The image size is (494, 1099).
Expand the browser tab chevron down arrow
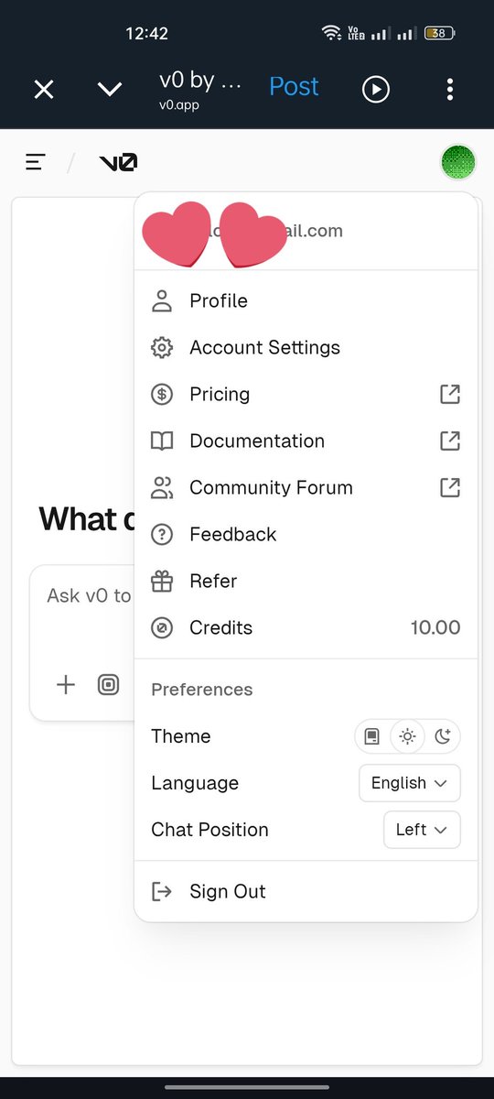point(110,89)
